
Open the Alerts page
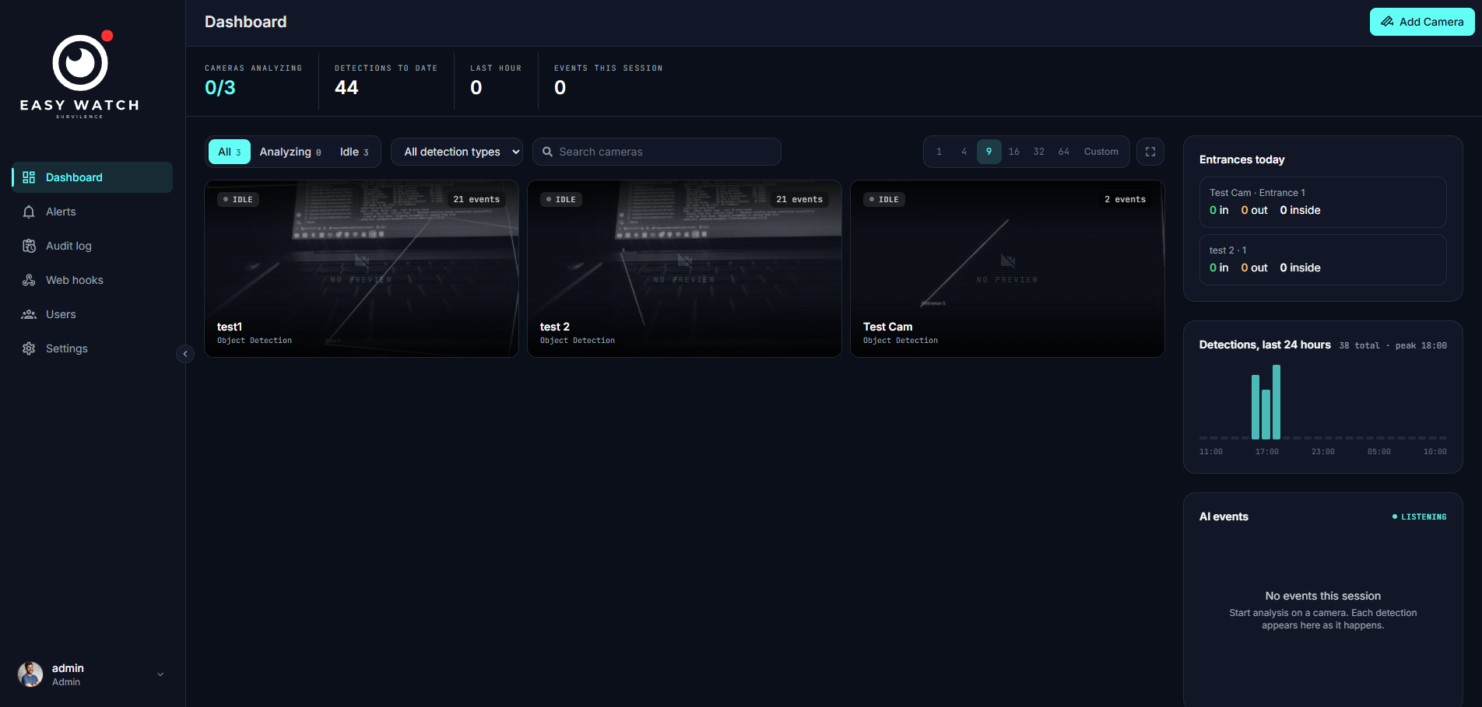[x=92, y=212]
